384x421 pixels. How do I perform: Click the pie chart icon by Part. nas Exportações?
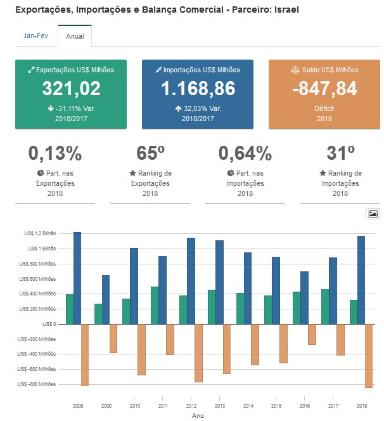point(41,173)
